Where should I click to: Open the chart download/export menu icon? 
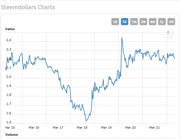tap(168, 33)
